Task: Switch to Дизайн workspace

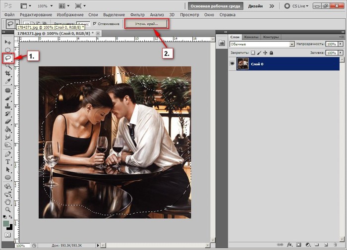Action: pyautogui.click(x=255, y=6)
